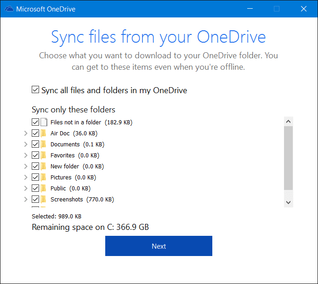Screen dimensions: 318x284
Task: Expand the Documents folder tree
Action: [x=26, y=144]
